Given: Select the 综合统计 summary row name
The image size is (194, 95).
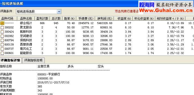Looking at the screenshot, I should pyautogui.click(x=26, y=23).
